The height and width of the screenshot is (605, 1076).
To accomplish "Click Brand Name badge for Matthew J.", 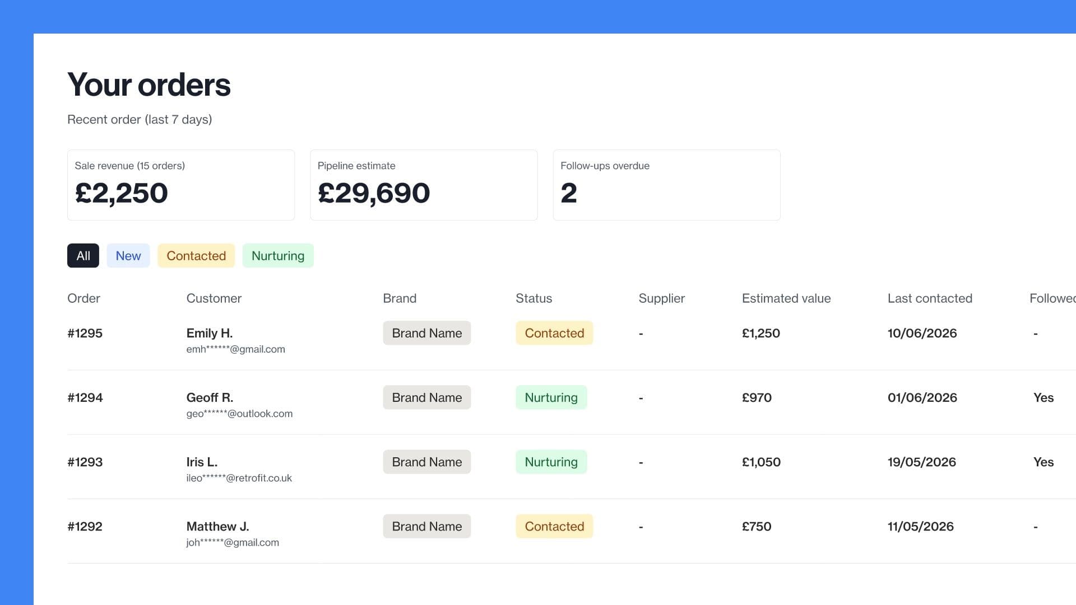I will tap(427, 526).
